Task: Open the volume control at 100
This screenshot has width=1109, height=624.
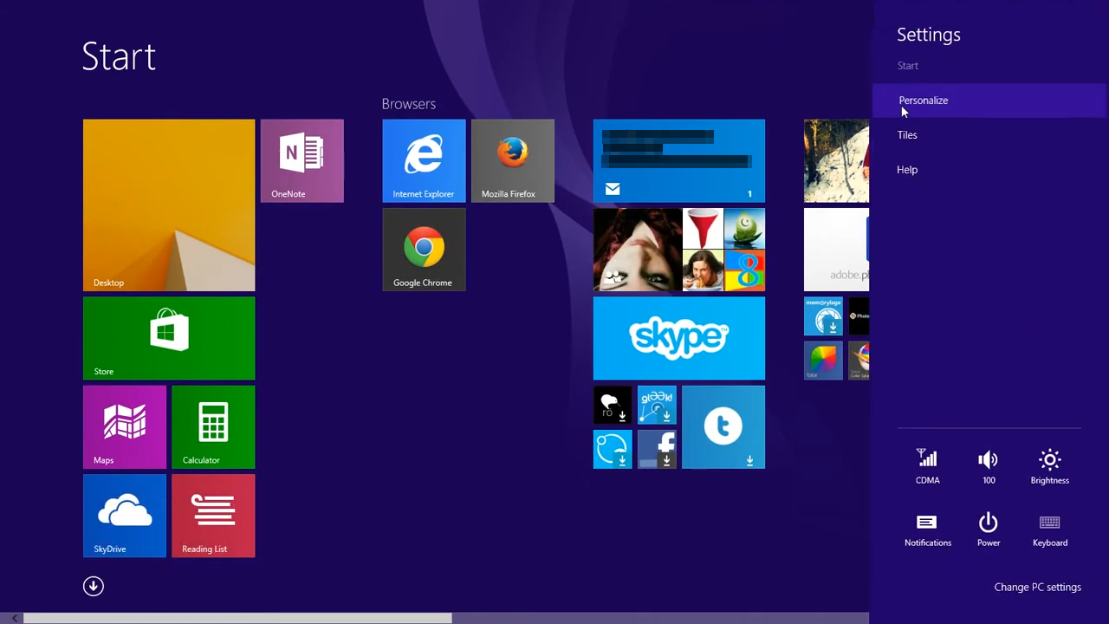Action: coord(989,466)
